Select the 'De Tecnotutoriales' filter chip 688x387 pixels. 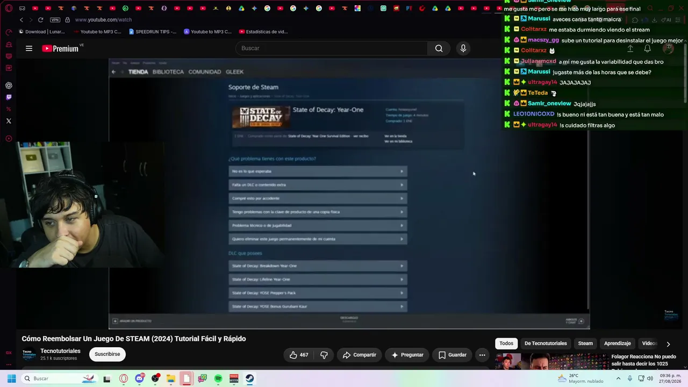[546, 343]
